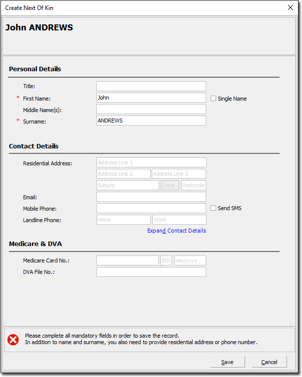
Task: Select the First Name field containing John
Action: (x=151, y=98)
